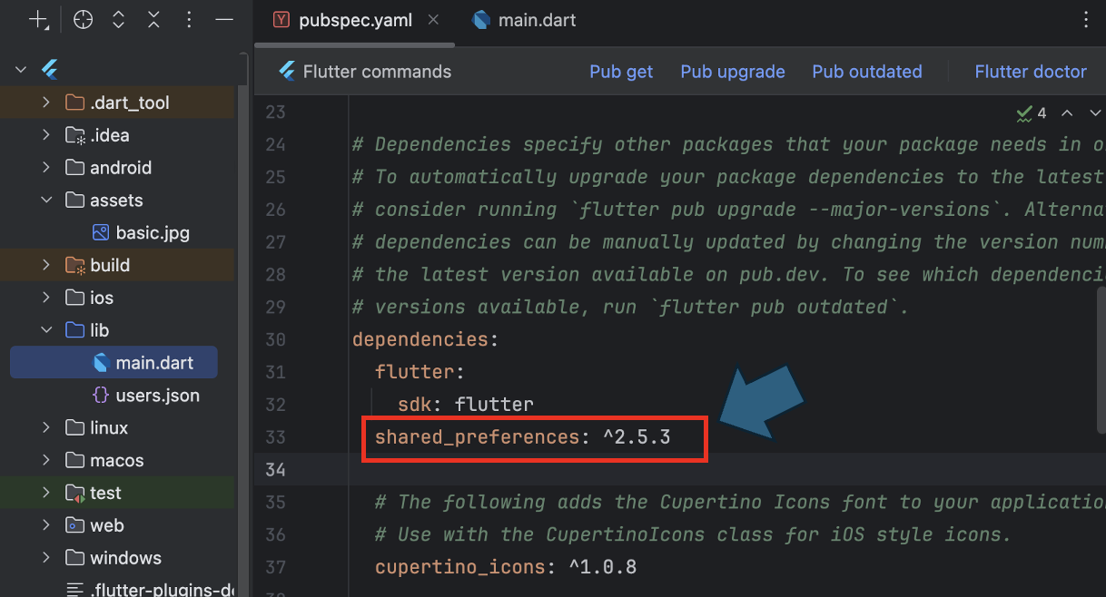Click the sdk: flutter line
Viewport: 1106px width, 597px height.
(466, 405)
